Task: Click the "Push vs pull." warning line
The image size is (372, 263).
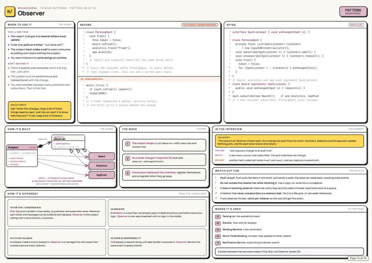Action: click(285, 178)
